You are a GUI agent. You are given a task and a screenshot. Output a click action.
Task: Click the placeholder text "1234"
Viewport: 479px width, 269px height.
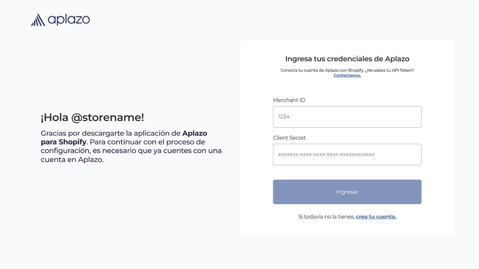coord(284,117)
